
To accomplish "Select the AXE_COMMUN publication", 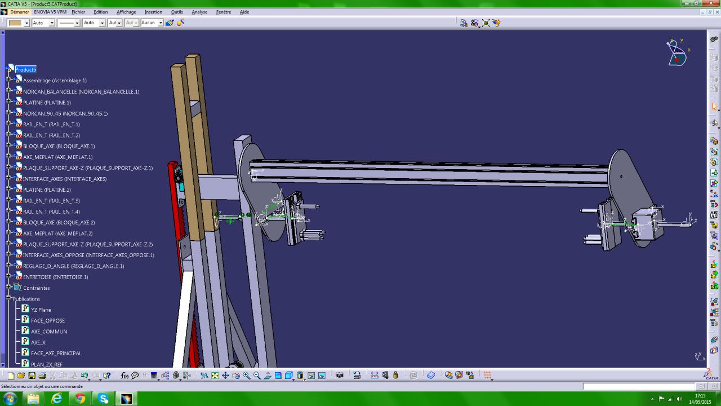I will pos(49,332).
